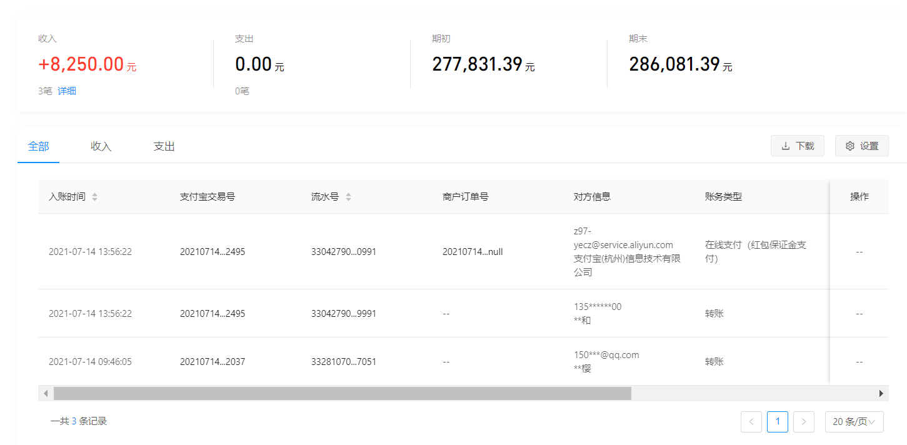Screen dimensions: 907x445
Task: Click transaction number 20210714...2037
Action: coord(213,361)
